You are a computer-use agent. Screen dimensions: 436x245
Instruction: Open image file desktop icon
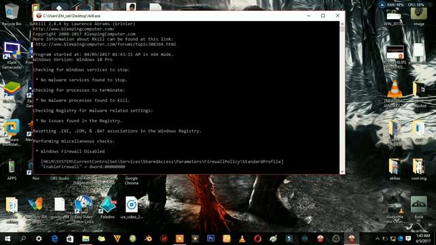tap(419, 16)
